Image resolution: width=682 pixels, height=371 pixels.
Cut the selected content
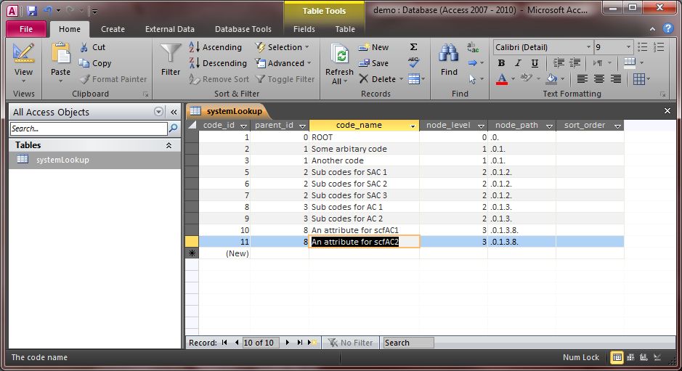tap(93, 47)
